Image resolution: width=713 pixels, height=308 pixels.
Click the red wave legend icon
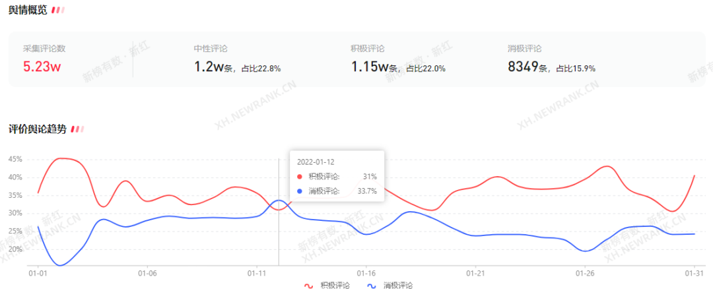pyautogui.click(x=309, y=286)
